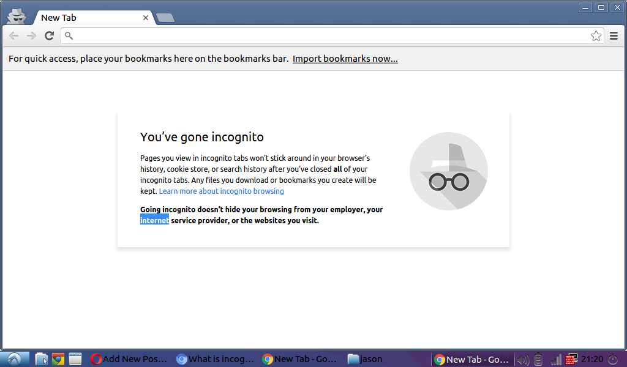Open a new tab with the new-tab button
Image resolution: width=627 pixels, height=367 pixels.
tap(165, 18)
